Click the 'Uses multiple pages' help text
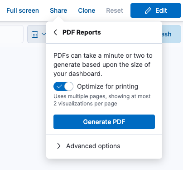Image resolution: width=183 pixels, height=170 pixels. pyautogui.click(x=102, y=100)
